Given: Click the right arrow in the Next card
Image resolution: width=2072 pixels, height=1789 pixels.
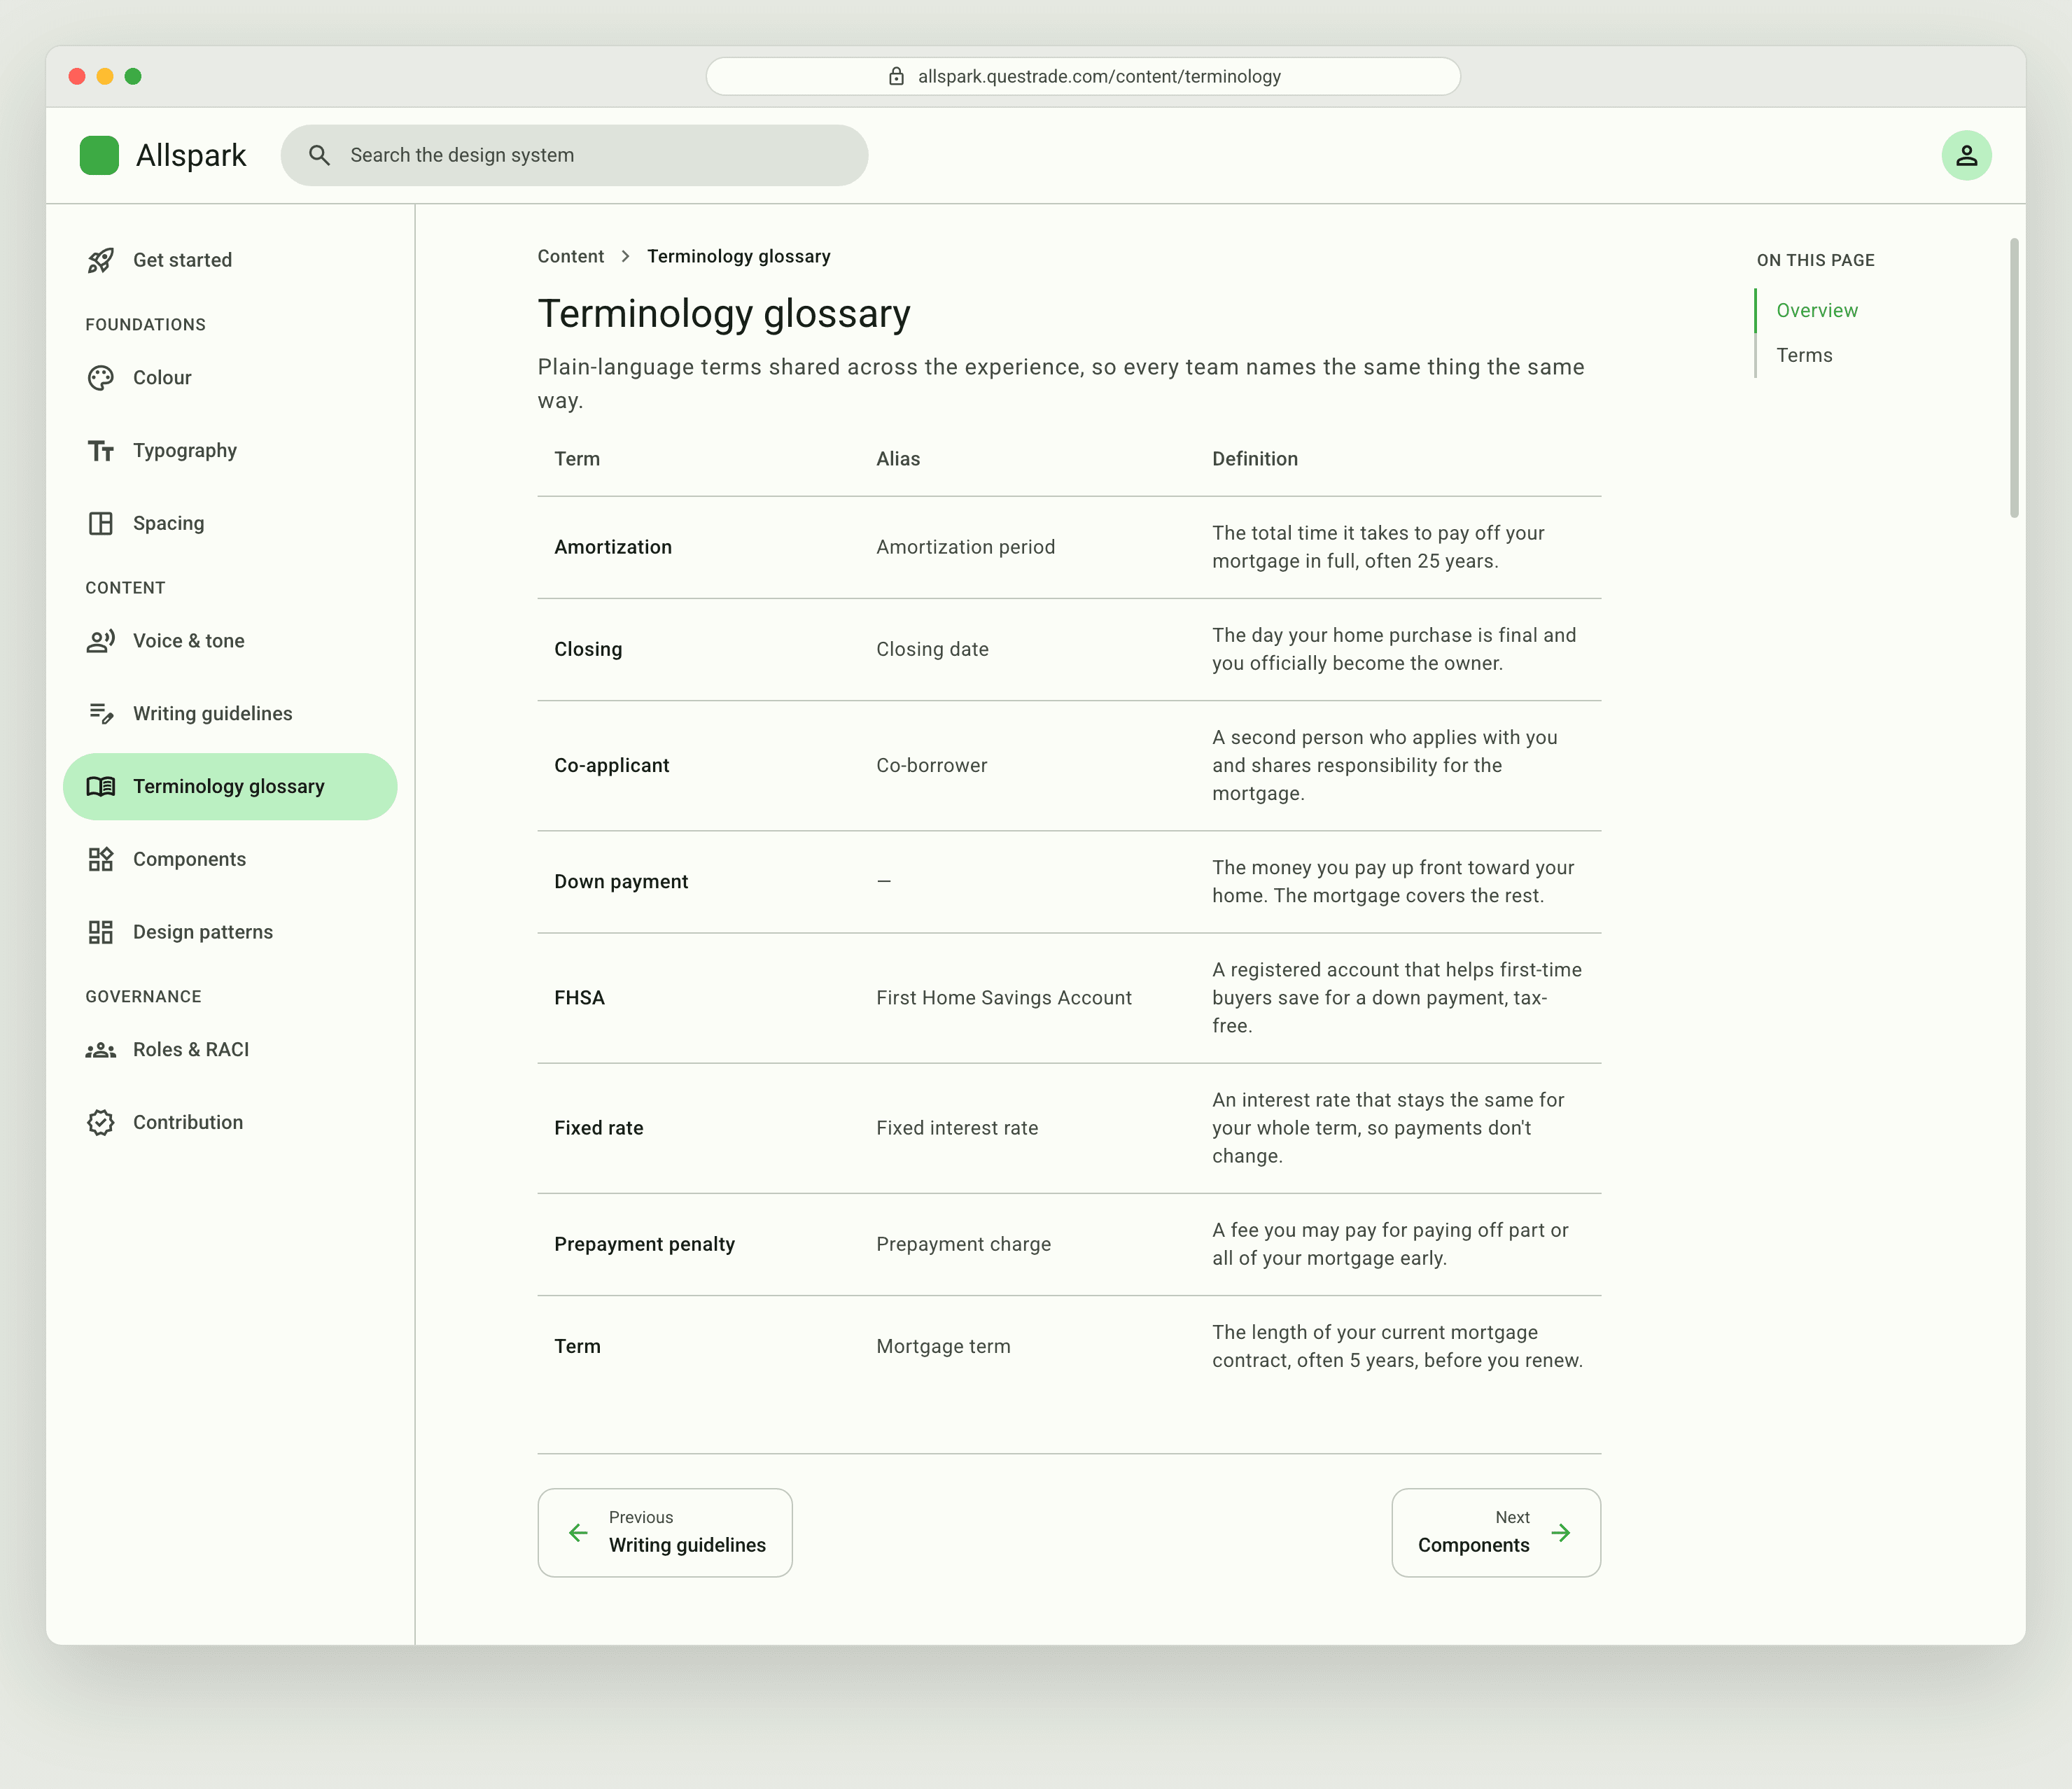Looking at the screenshot, I should pyautogui.click(x=1561, y=1533).
